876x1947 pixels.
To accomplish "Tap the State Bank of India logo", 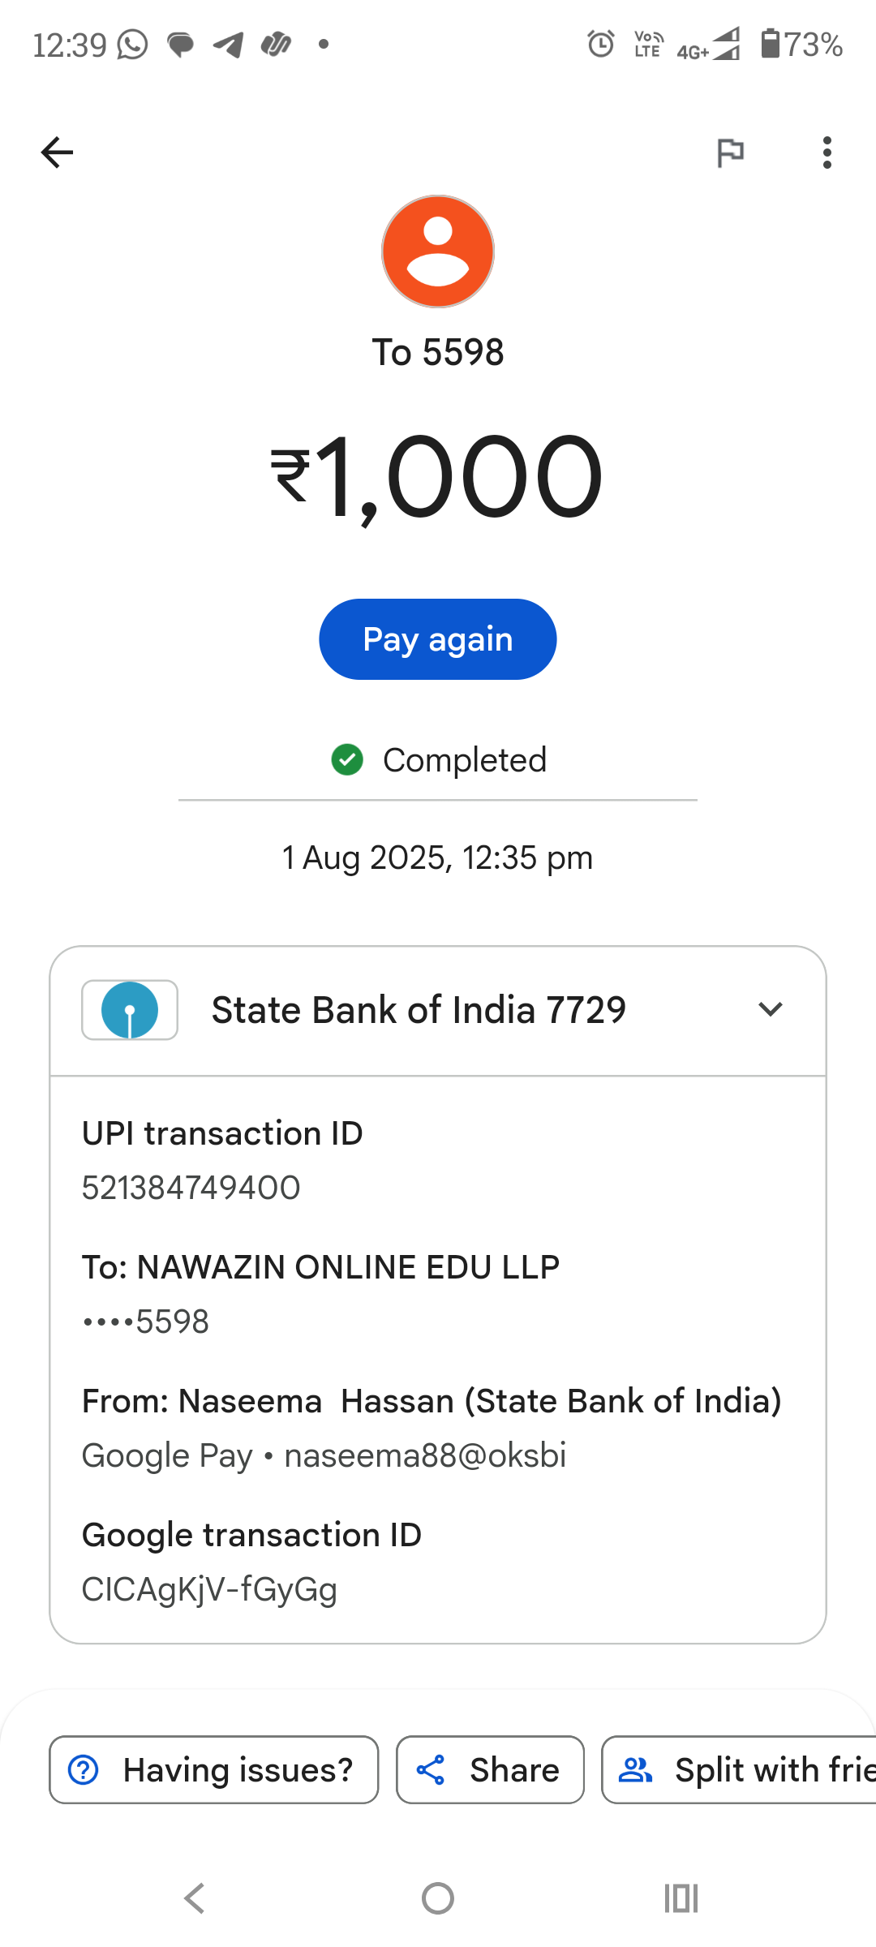I will point(130,1010).
